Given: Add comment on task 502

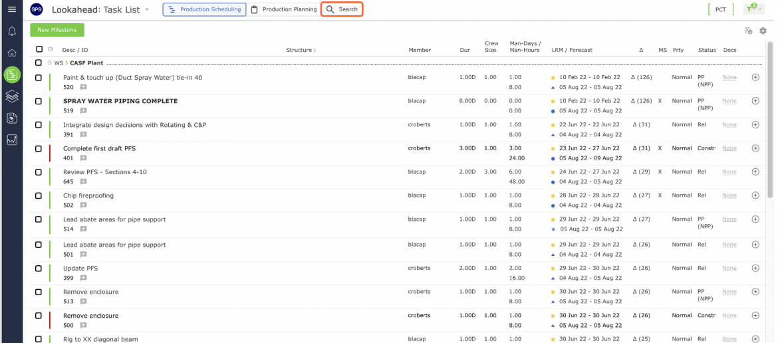Looking at the screenshot, I should pyautogui.click(x=83, y=205).
